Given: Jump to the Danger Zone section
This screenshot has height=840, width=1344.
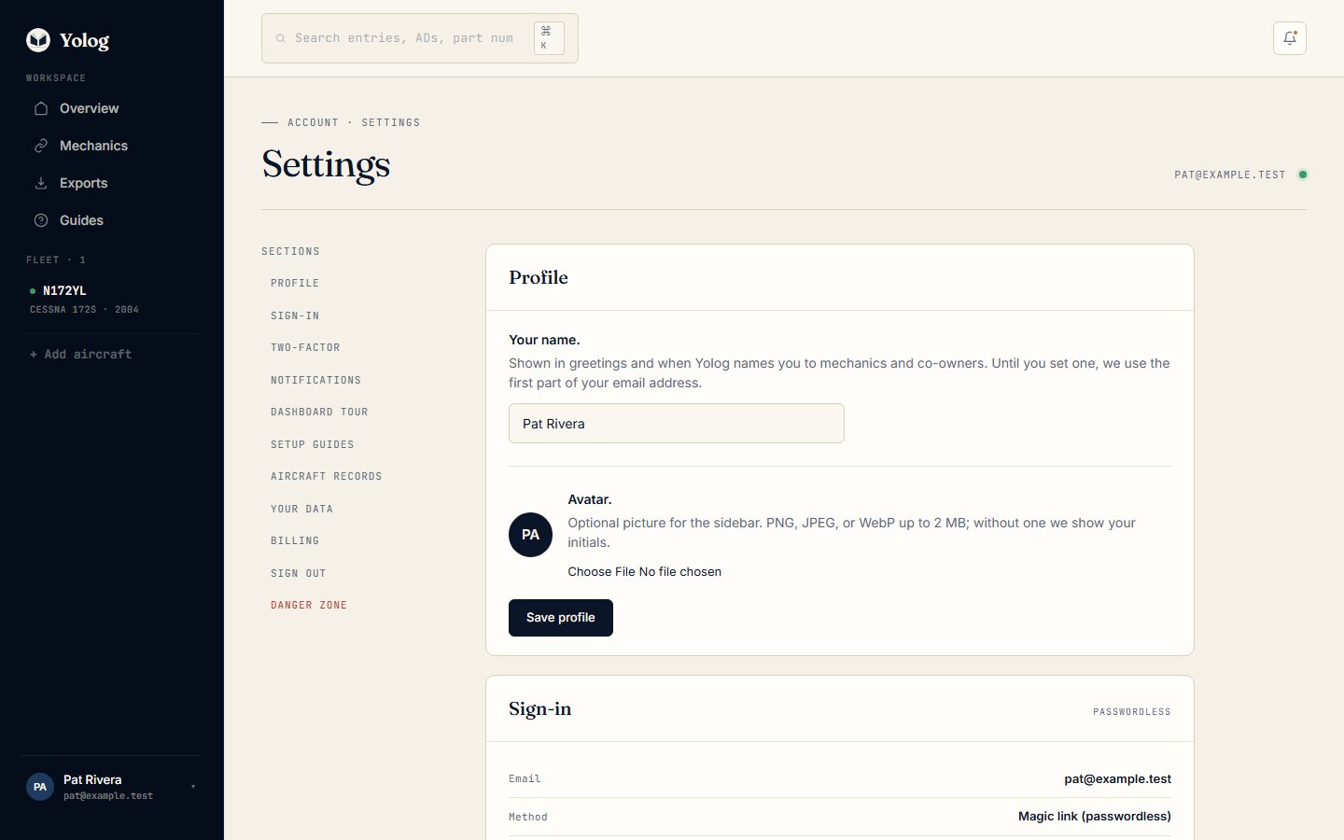Looking at the screenshot, I should (309, 605).
